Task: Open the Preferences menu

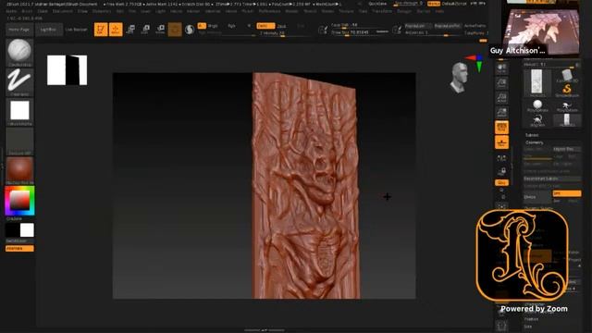Action: 269,11
